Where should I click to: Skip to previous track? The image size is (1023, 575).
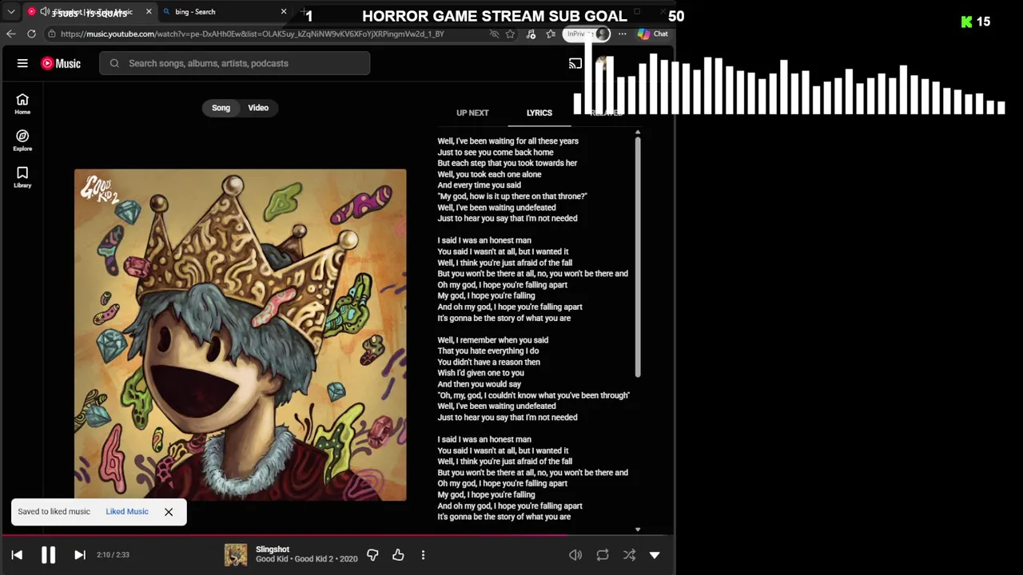[17, 554]
